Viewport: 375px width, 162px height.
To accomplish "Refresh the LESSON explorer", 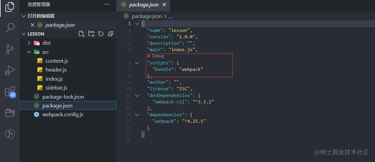I will click(101, 34).
